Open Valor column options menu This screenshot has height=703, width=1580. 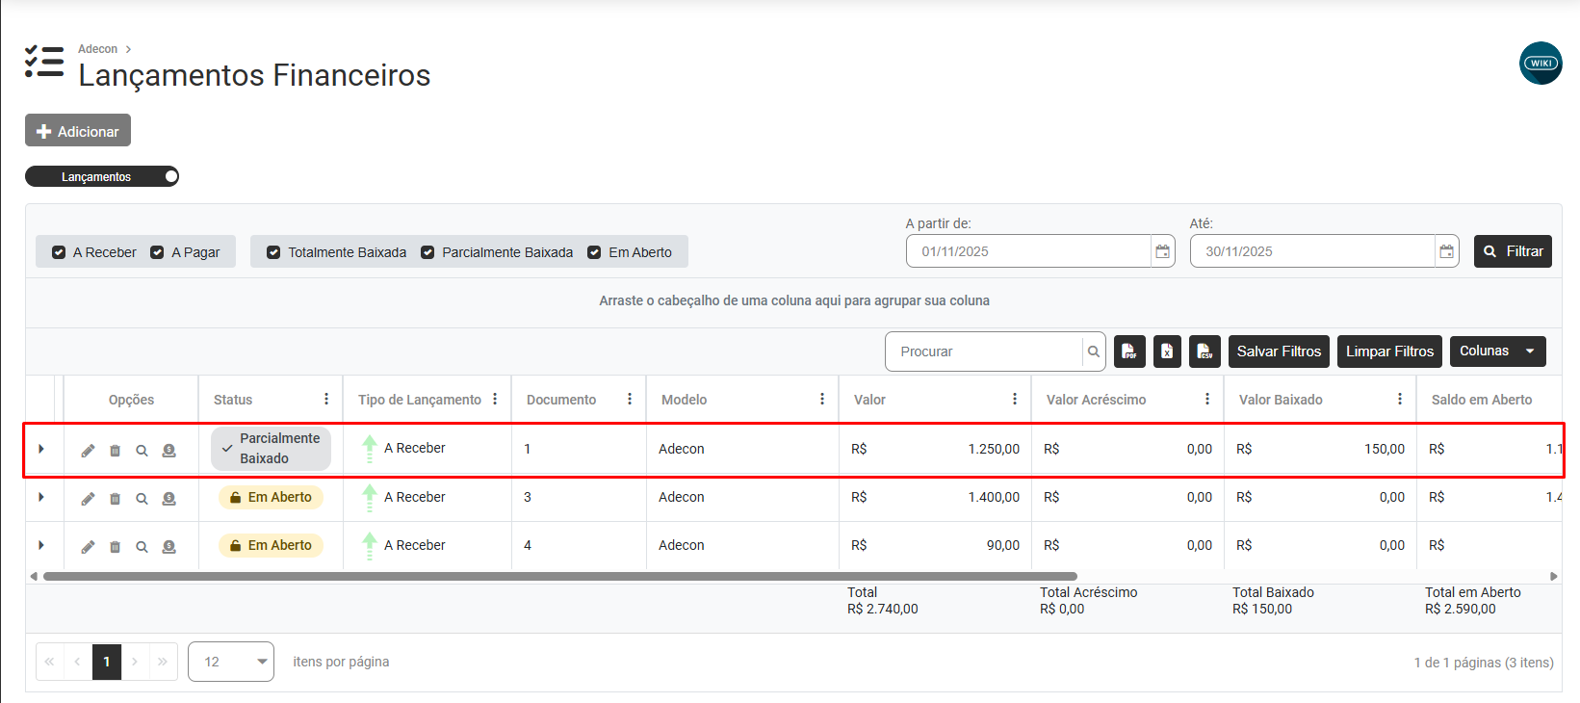1014,400
